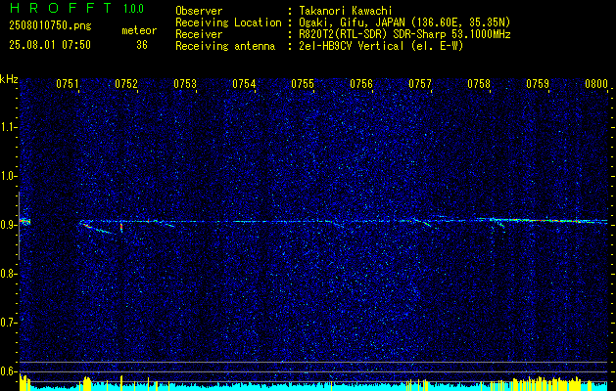Click the 0758 time marker

(x=479, y=84)
